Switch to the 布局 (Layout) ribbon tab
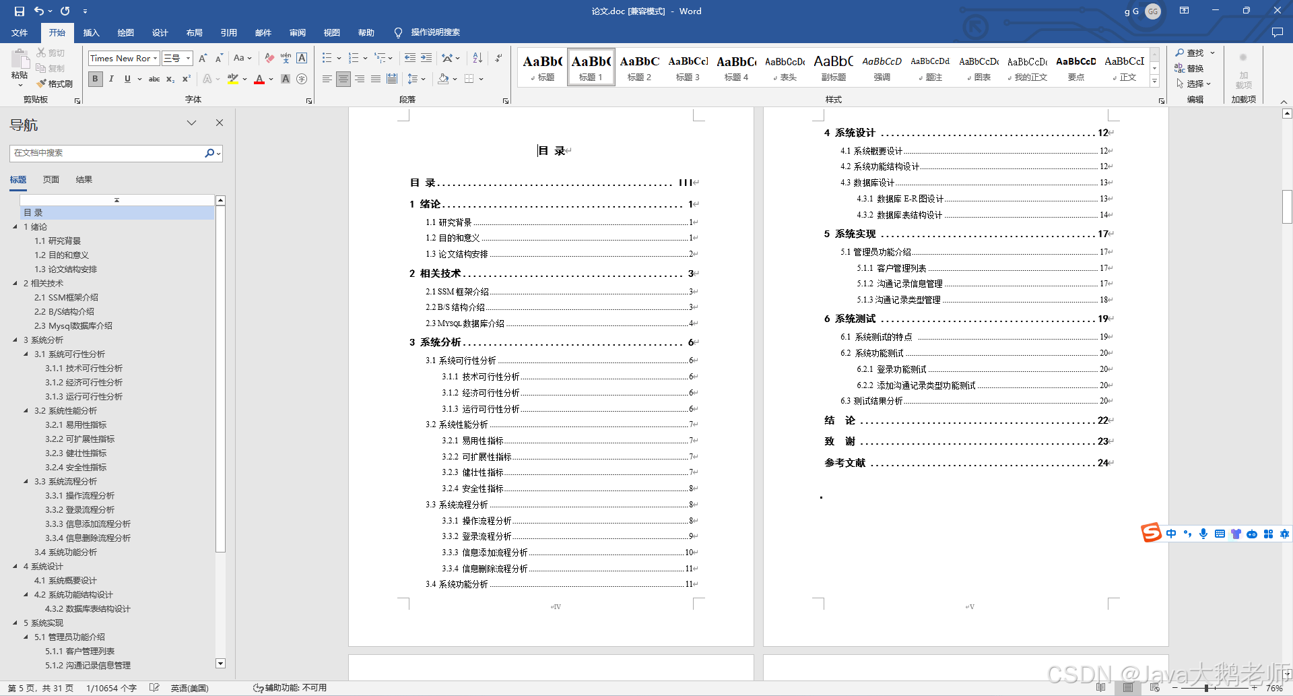This screenshot has width=1293, height=696. point(195,32)
